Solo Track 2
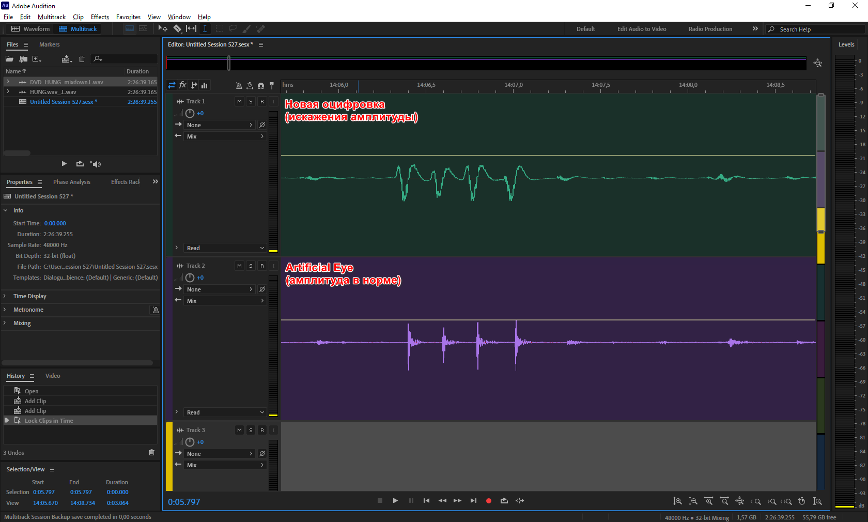The height and width of the screenshot is (522, 868). point(251,266)
